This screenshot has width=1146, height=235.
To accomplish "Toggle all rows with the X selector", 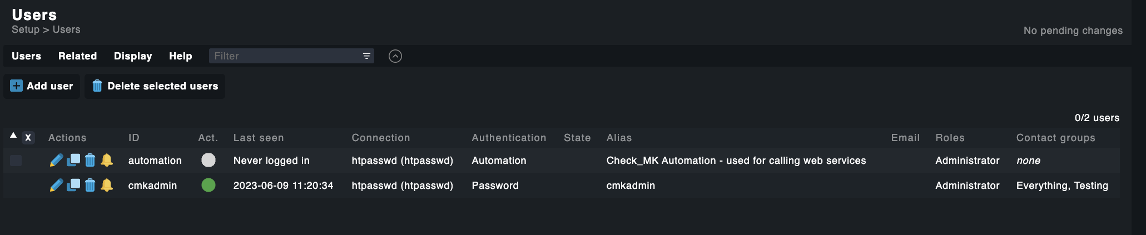I will pos(28,138).
